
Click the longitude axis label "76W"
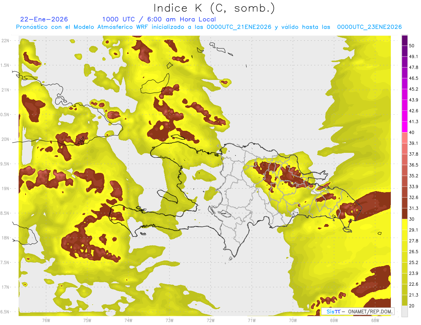pos(46,320)
